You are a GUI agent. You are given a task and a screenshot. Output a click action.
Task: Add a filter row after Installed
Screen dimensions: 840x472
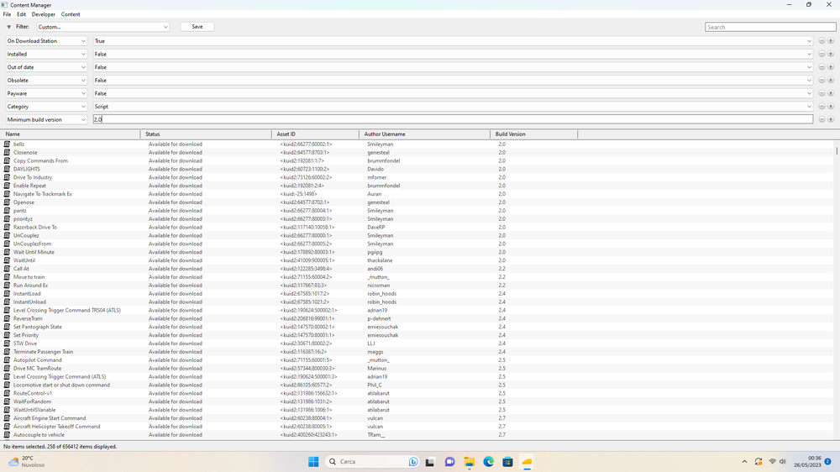[x=831, y=54]
